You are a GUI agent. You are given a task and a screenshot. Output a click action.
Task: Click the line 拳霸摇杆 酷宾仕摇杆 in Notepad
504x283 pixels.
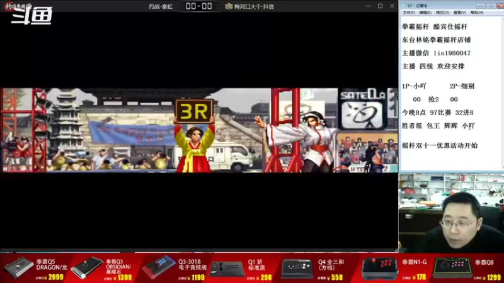click(435, 26)
